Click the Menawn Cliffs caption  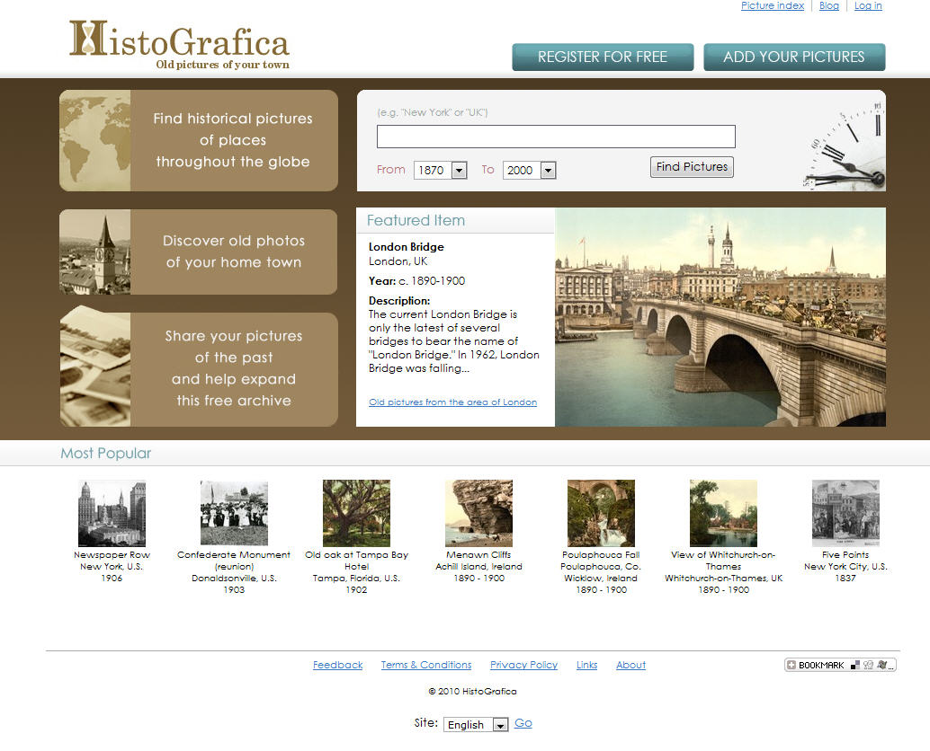tap(478, 566)
